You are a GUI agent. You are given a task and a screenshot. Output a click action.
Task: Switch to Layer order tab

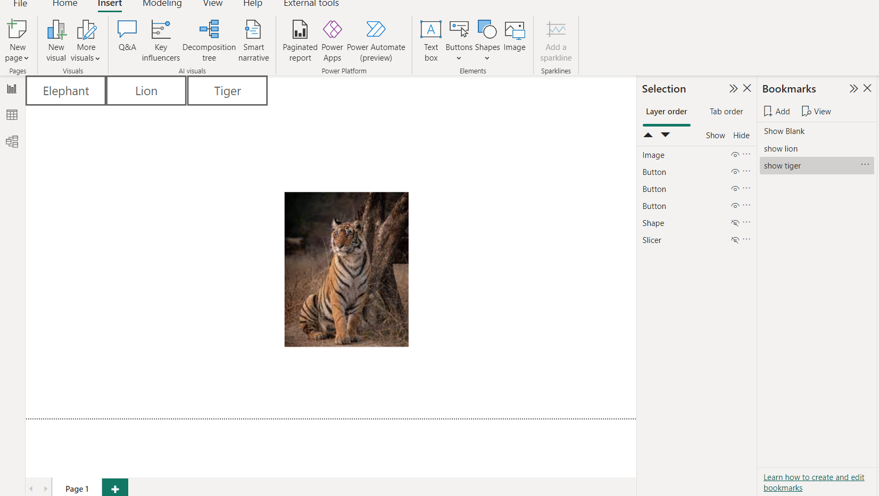[x=666, y=112]
